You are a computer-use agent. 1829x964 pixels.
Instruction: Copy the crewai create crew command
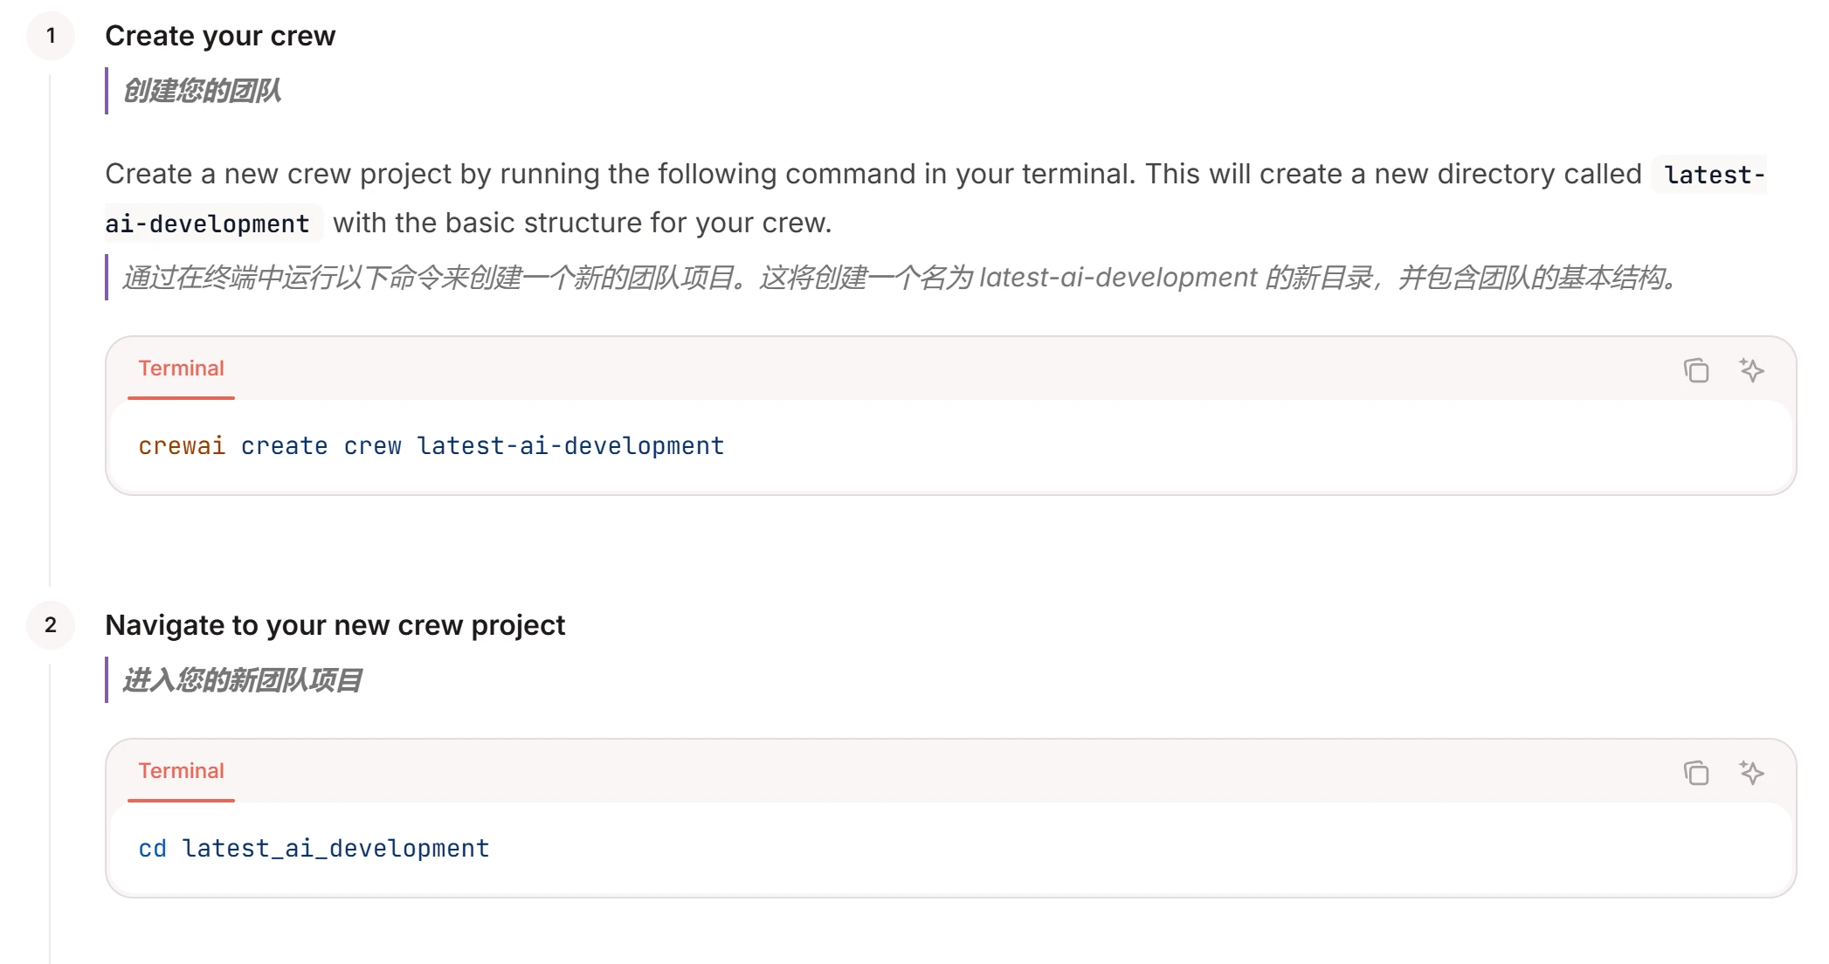(x=1696, y=370)
